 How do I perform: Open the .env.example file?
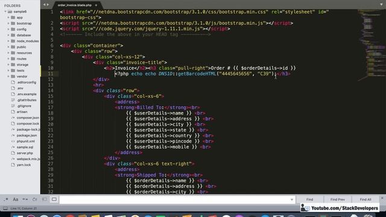tap(27, 94)
